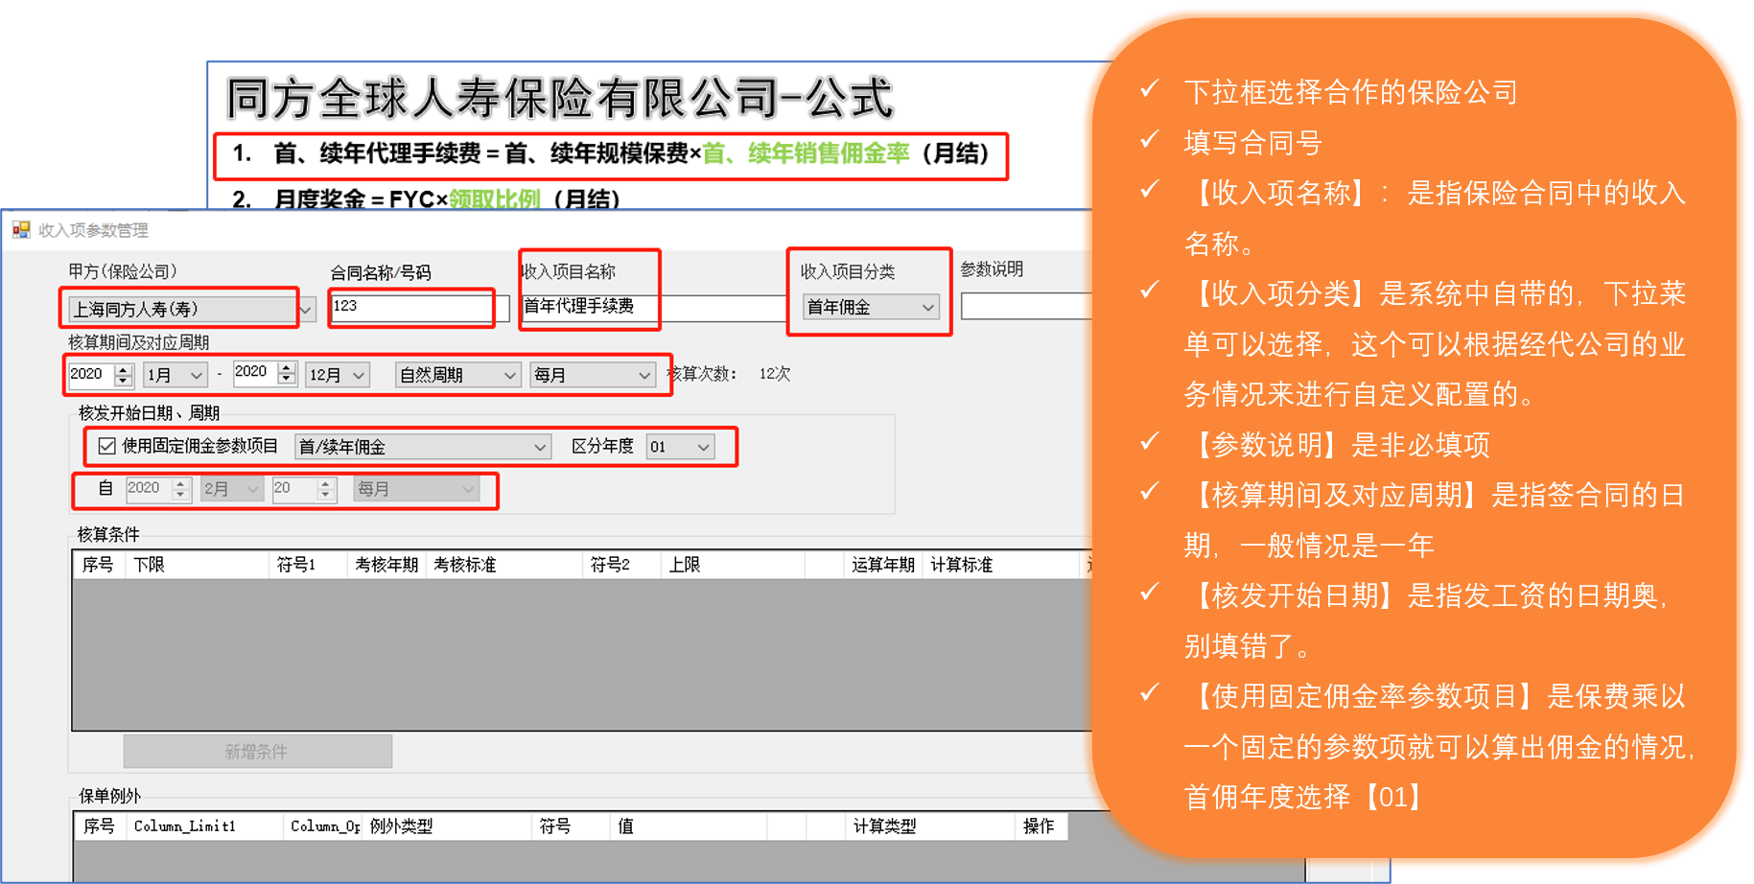Toggle 使用固定佣金参数项目 checkbox
Viewport: 1754px width, 884px height.
coord(107,447)
